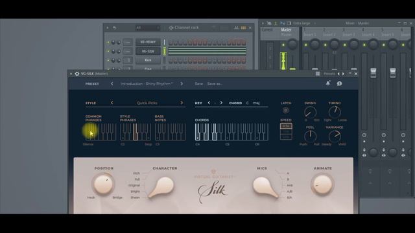Click the ANIMATE knob
The height and width of the screenshot is (233, 415).
pos(322,184)
